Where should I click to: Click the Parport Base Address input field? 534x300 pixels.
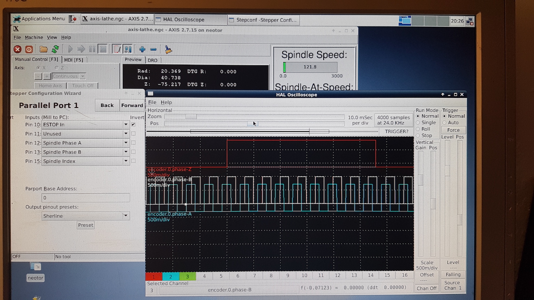tap(86, 198)
